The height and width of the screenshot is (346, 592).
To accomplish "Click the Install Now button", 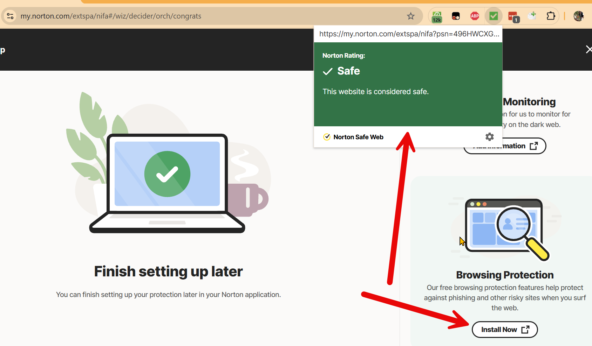I will tap(505, 330).
